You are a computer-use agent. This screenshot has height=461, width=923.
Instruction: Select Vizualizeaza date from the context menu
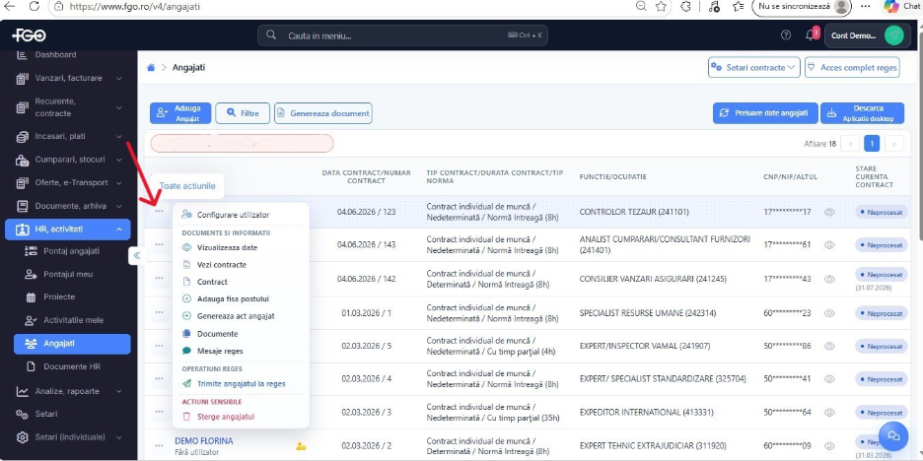tap(227, 247)
